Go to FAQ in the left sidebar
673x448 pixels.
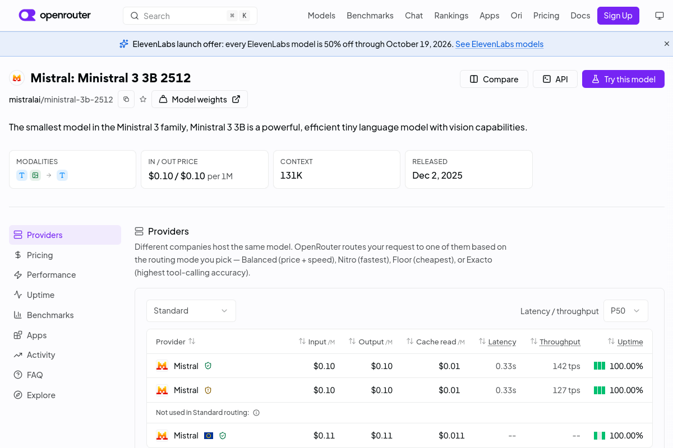65,375
